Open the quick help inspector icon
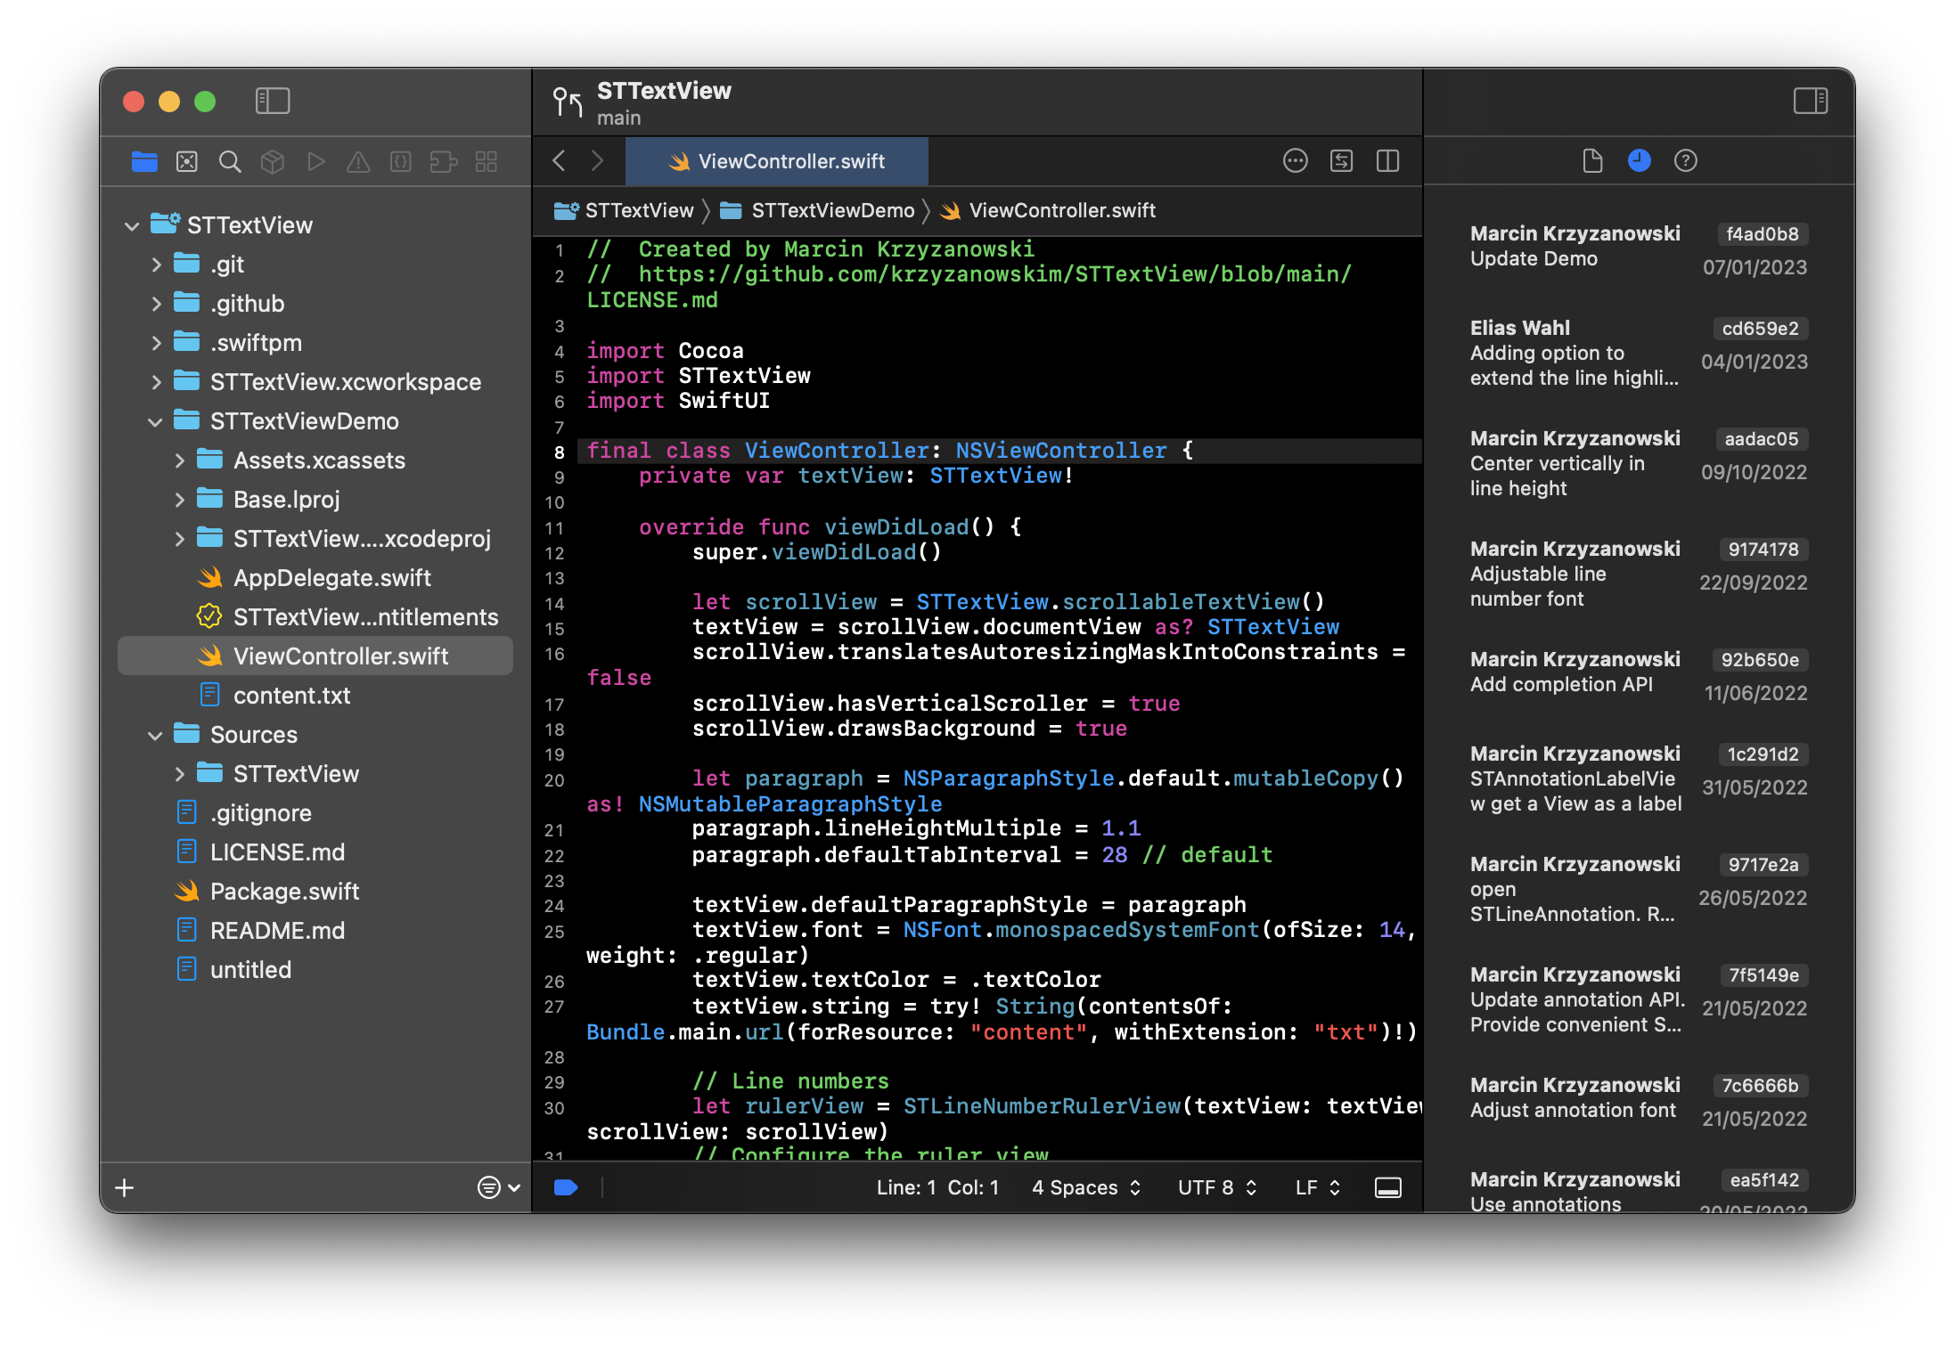This screenshot has width=1955, height=1345. pyautogui.click(x=1686, y=160)
